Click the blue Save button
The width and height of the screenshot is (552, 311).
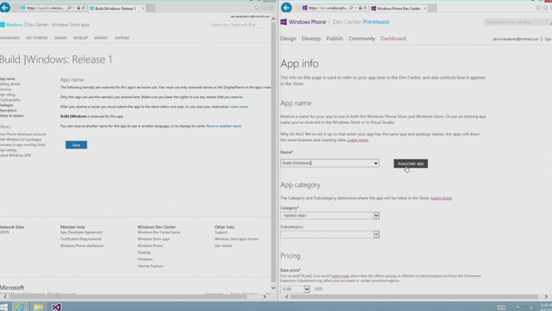coord(76,145)
